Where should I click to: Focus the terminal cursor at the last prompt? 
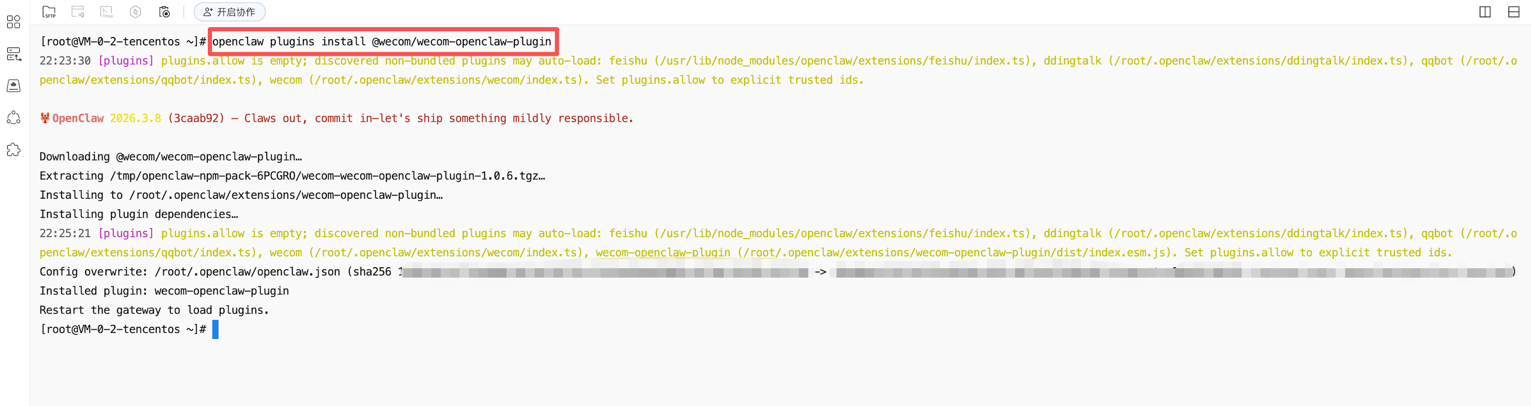click(x=215, y=329)
